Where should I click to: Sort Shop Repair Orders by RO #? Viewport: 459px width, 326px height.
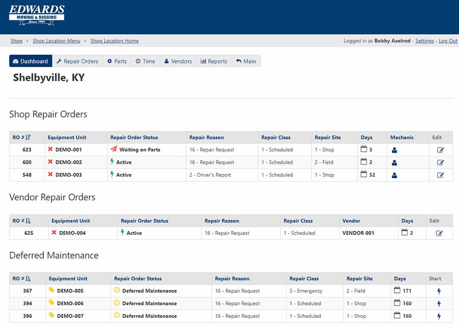[x=21, y=138]
